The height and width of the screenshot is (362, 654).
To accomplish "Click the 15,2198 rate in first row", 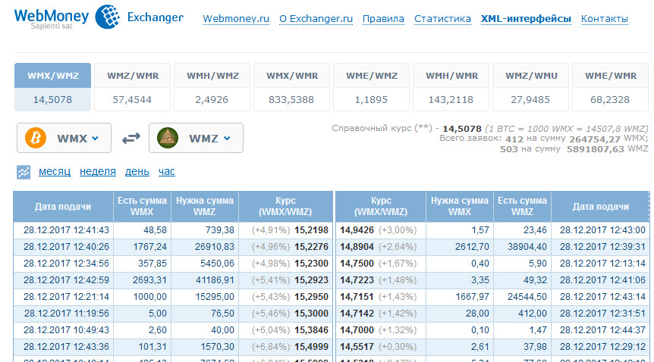I will point(312,229).
